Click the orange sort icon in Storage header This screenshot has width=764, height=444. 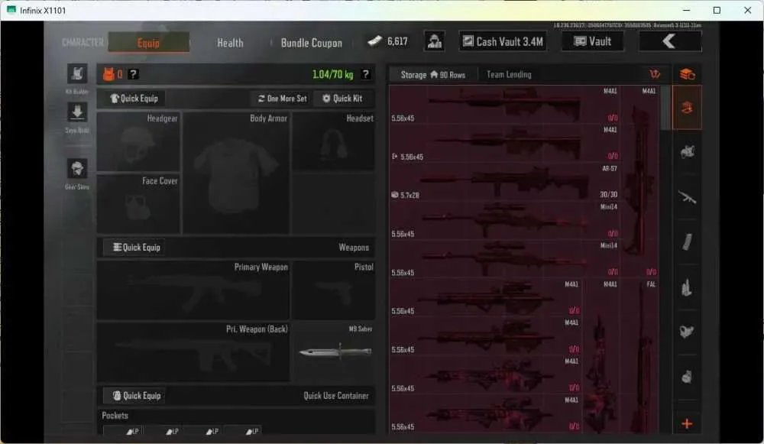(x=655, y=74)
